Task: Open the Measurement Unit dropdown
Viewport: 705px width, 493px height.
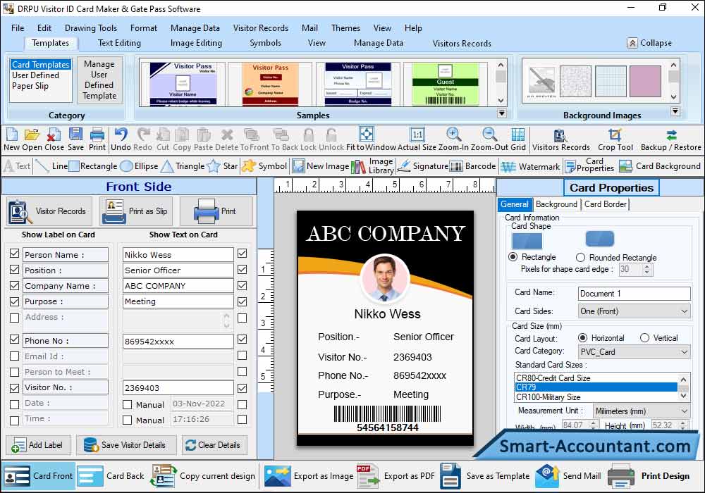Action: pos(642,411)
